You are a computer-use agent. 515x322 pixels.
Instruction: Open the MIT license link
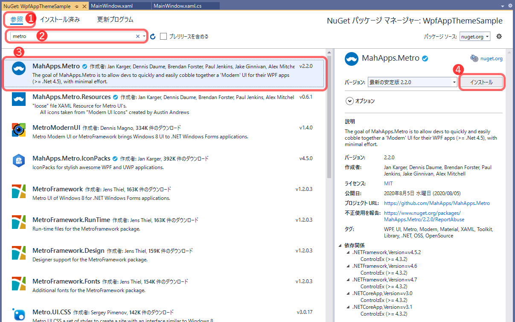point(388,184)
